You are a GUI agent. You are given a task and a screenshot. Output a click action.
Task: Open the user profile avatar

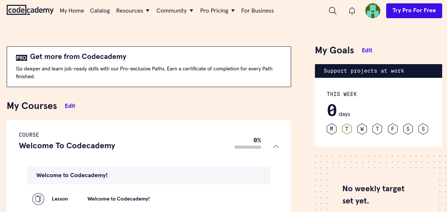373,11
